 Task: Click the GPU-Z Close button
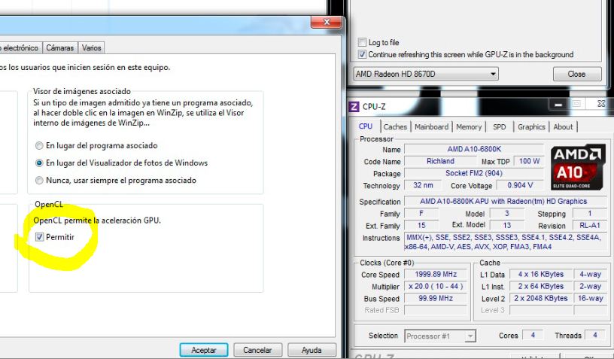577,74
